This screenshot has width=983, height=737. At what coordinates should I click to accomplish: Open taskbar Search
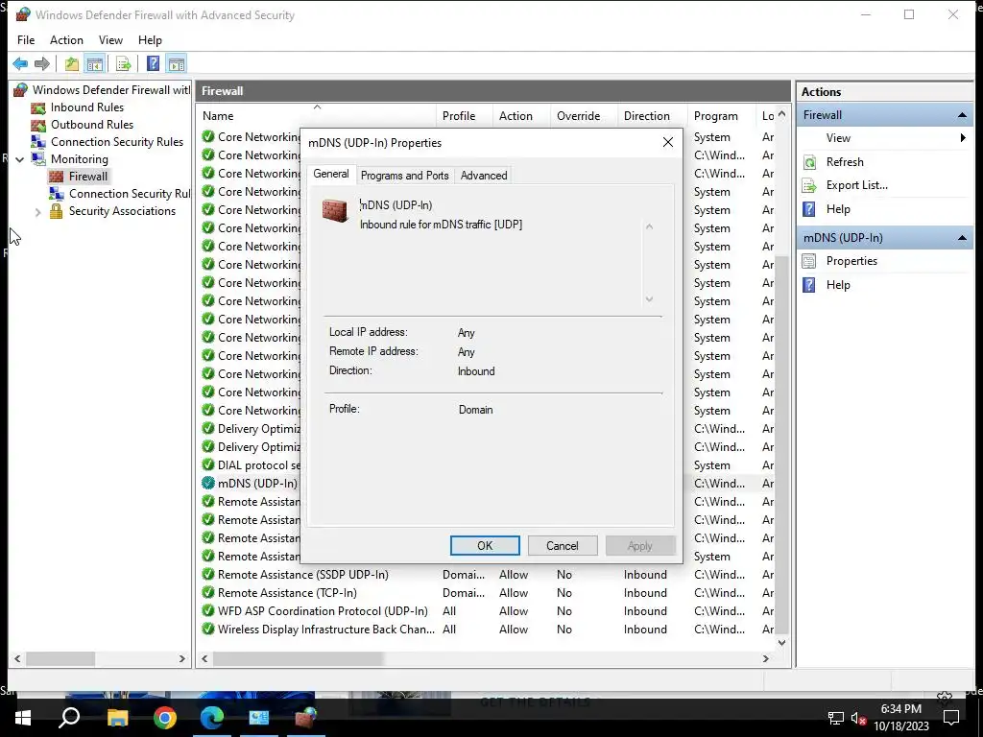coord(69,718)
